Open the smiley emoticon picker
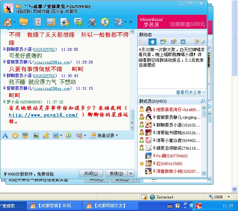238x211 pixels. click(15, 135)
